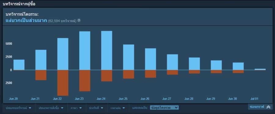Click the Jun 30 positive blue bar
Image resolution: width=275 pixels, height=114 pixels.
tap(238, 66)
